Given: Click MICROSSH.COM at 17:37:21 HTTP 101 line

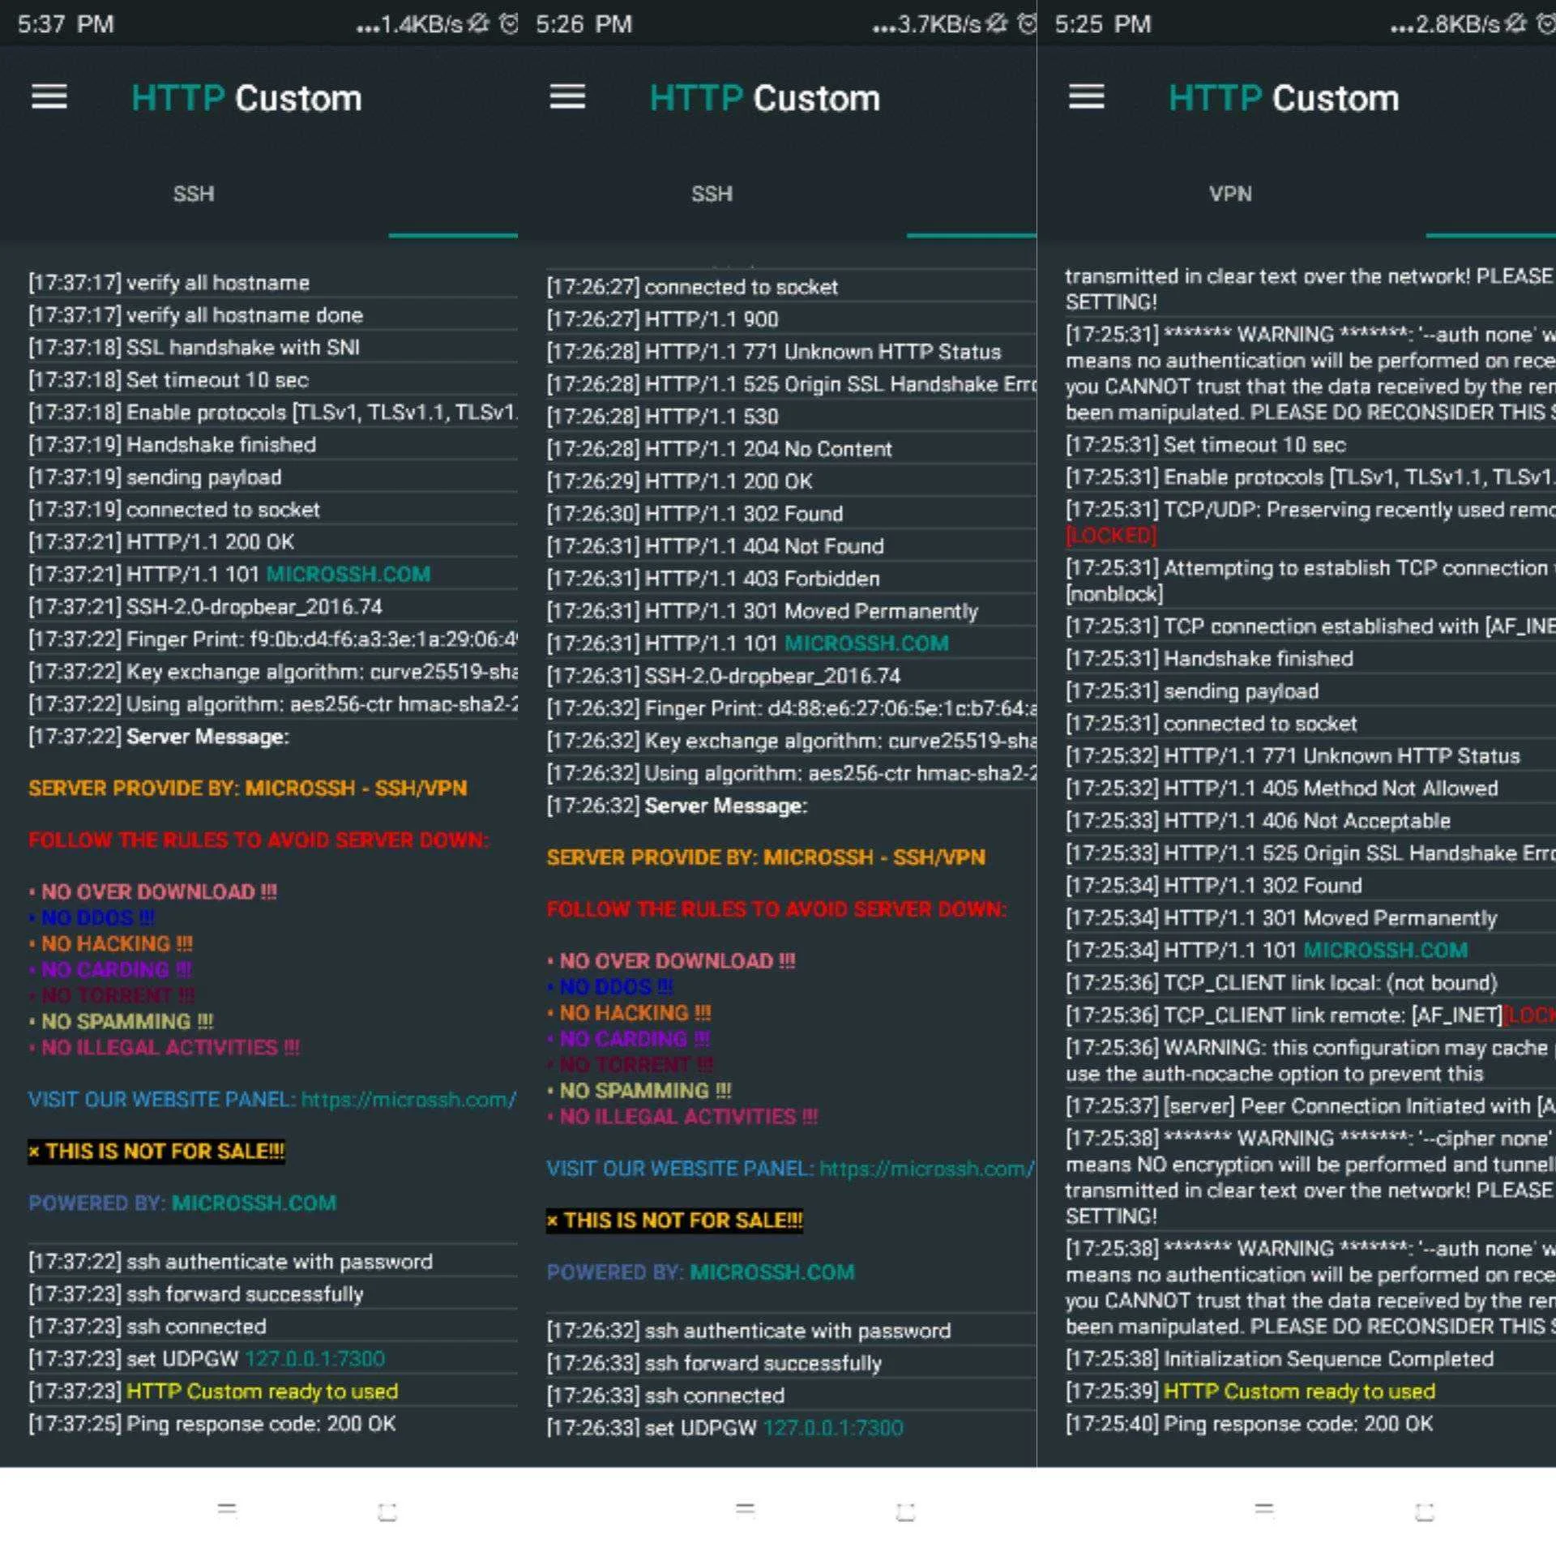Looking at the screenshot, I should pos(348,575).
